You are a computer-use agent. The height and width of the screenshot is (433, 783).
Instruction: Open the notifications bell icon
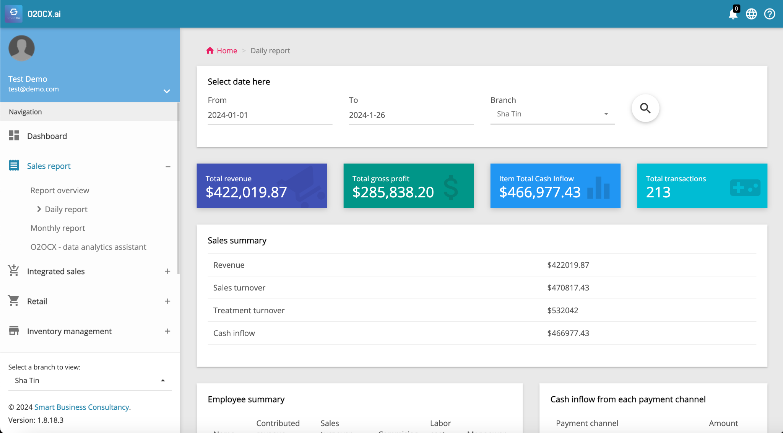point(733,14)
